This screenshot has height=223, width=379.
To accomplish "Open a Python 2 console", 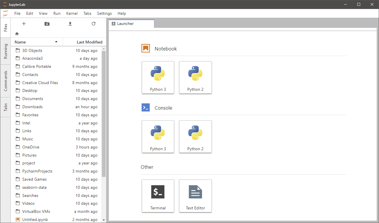I will pos(195,137).
